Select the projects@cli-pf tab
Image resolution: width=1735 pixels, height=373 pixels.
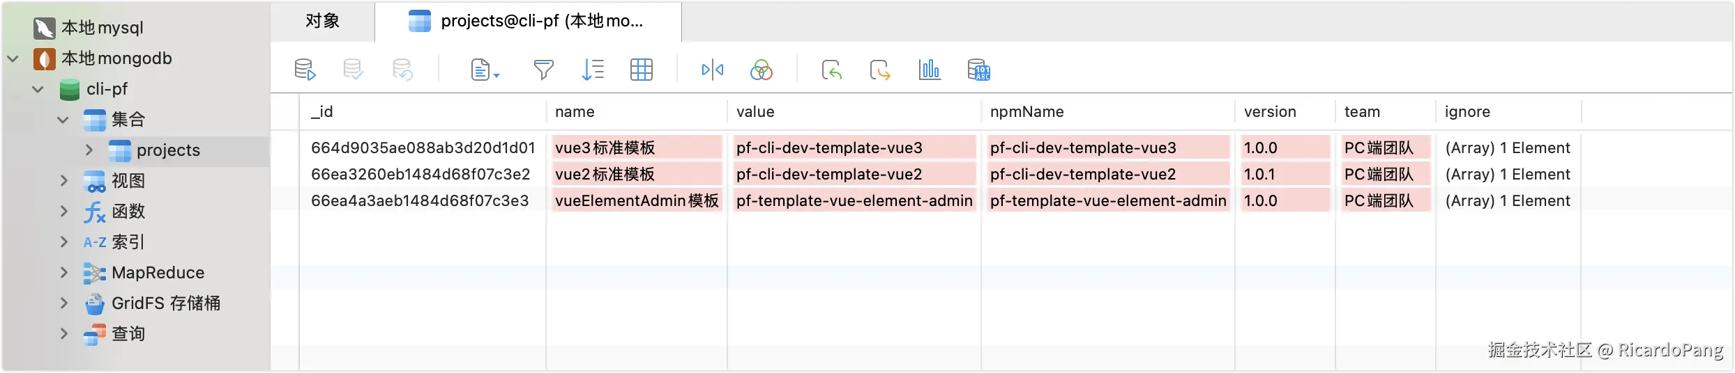tap(528, 22)
